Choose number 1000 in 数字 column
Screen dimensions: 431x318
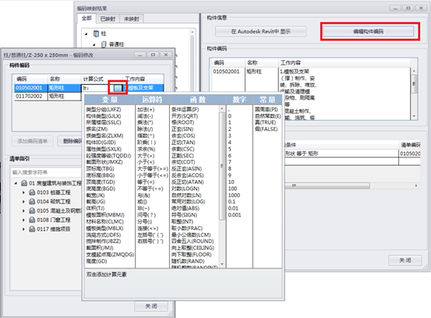tap(234, 195)
